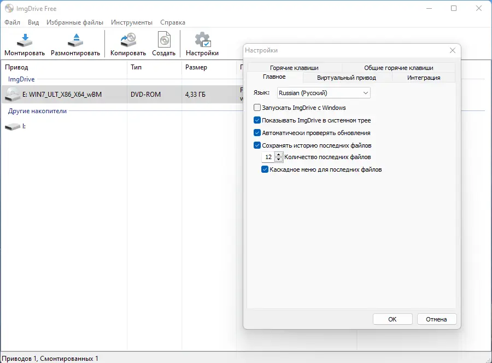
Task: Click the Копировать disc icon
Action: [x=128, y=40]
